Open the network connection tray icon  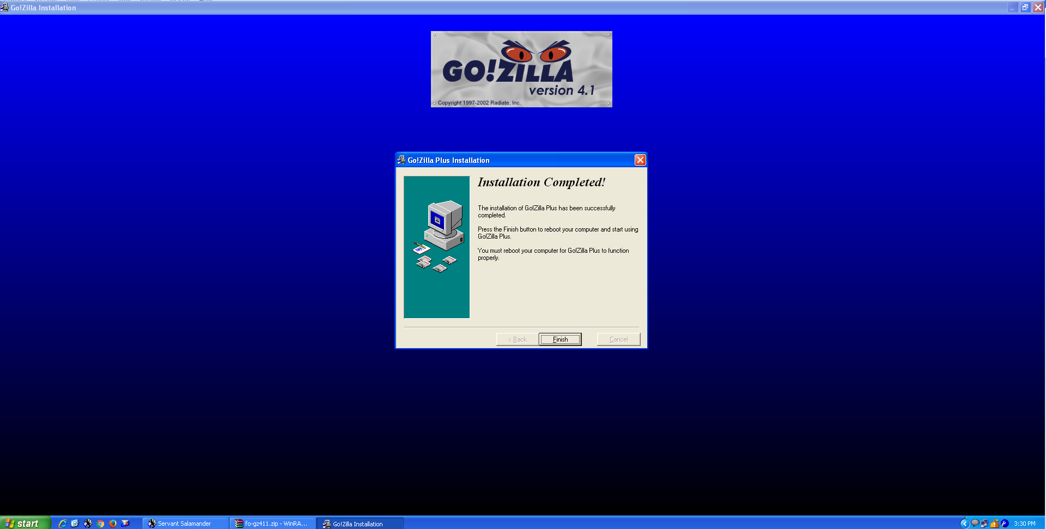(x=984, y=524)
